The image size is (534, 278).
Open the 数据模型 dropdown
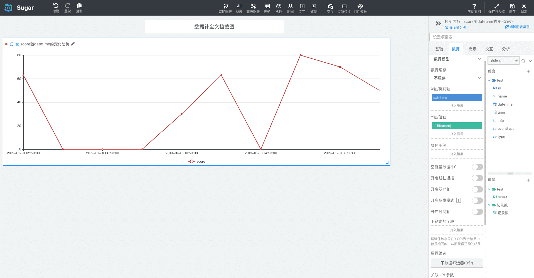point(457,59)
